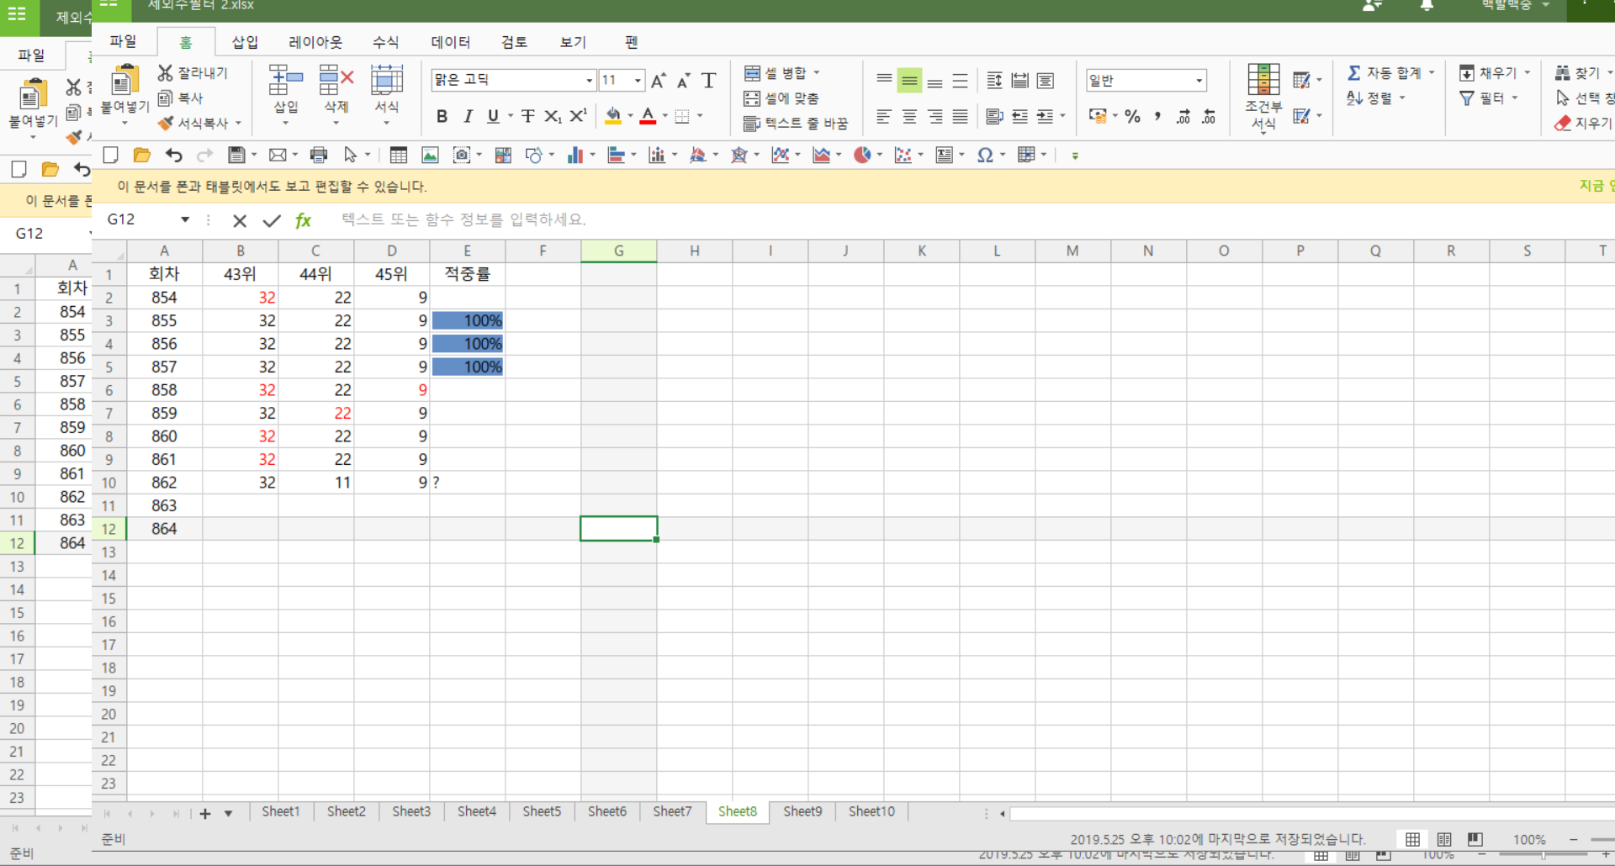Toggle the center vertical alignment button
1615x866 pixels.
coord(909,81)
